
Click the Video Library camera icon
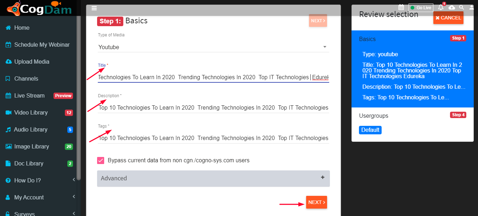point(8,112)
